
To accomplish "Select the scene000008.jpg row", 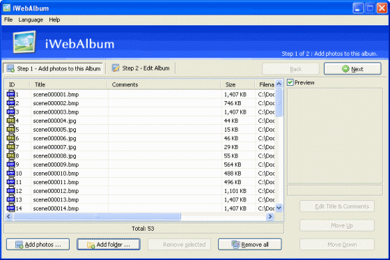I will point(140,155).
